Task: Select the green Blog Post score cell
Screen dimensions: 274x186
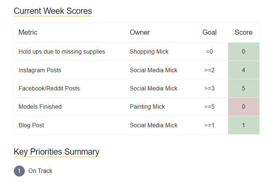Action: tap(243, 125)
